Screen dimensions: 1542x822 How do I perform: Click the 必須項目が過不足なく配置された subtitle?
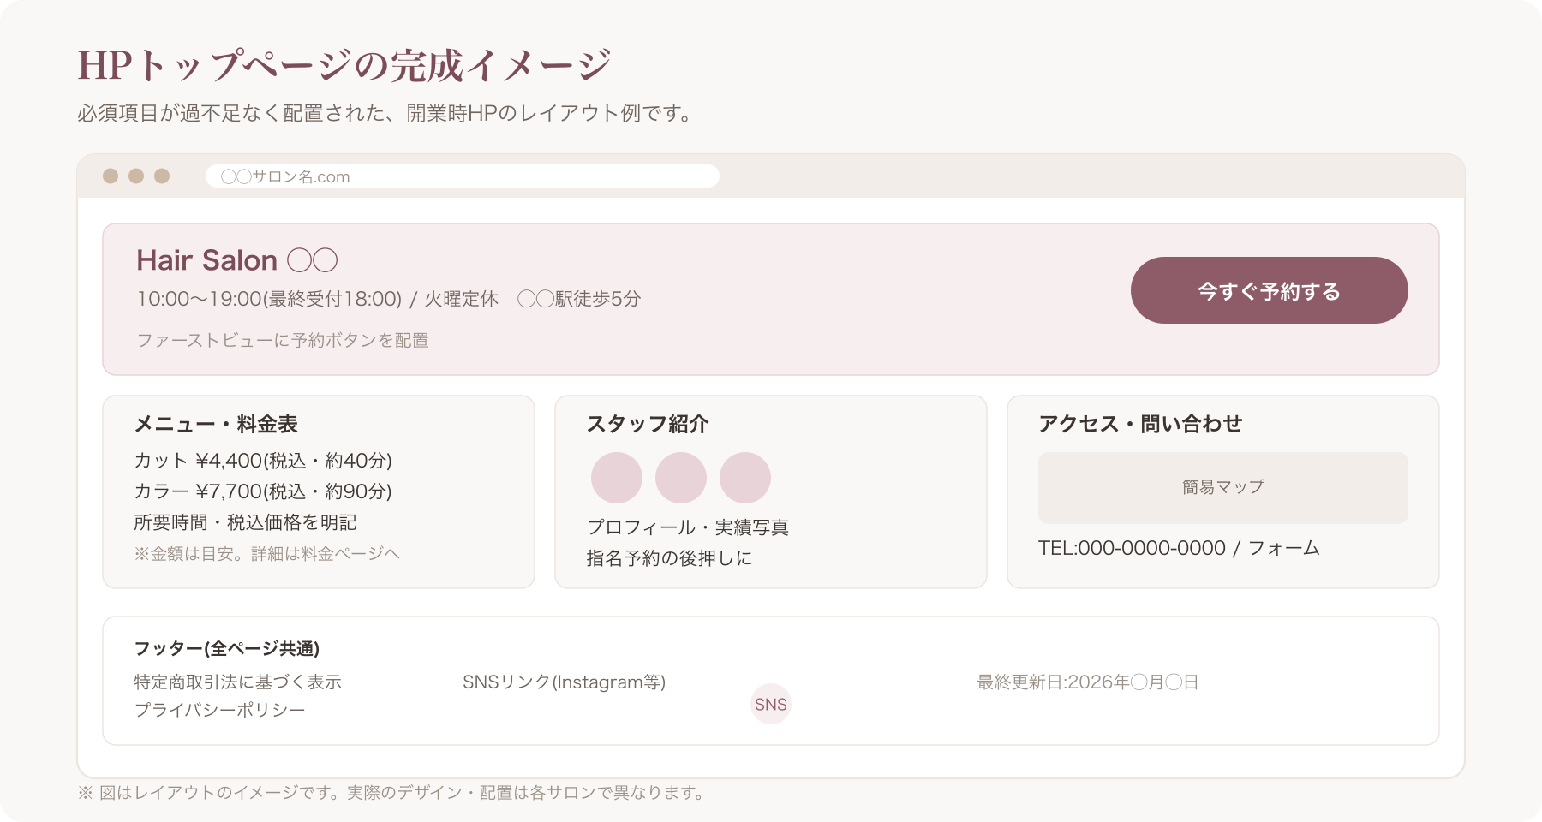[x=387, y=113]
